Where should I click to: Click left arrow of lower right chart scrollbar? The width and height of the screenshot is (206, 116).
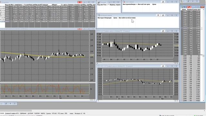98,101
